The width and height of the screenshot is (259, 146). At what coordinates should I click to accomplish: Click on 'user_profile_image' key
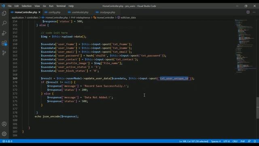pyautogui.click(x=72, y=63)
